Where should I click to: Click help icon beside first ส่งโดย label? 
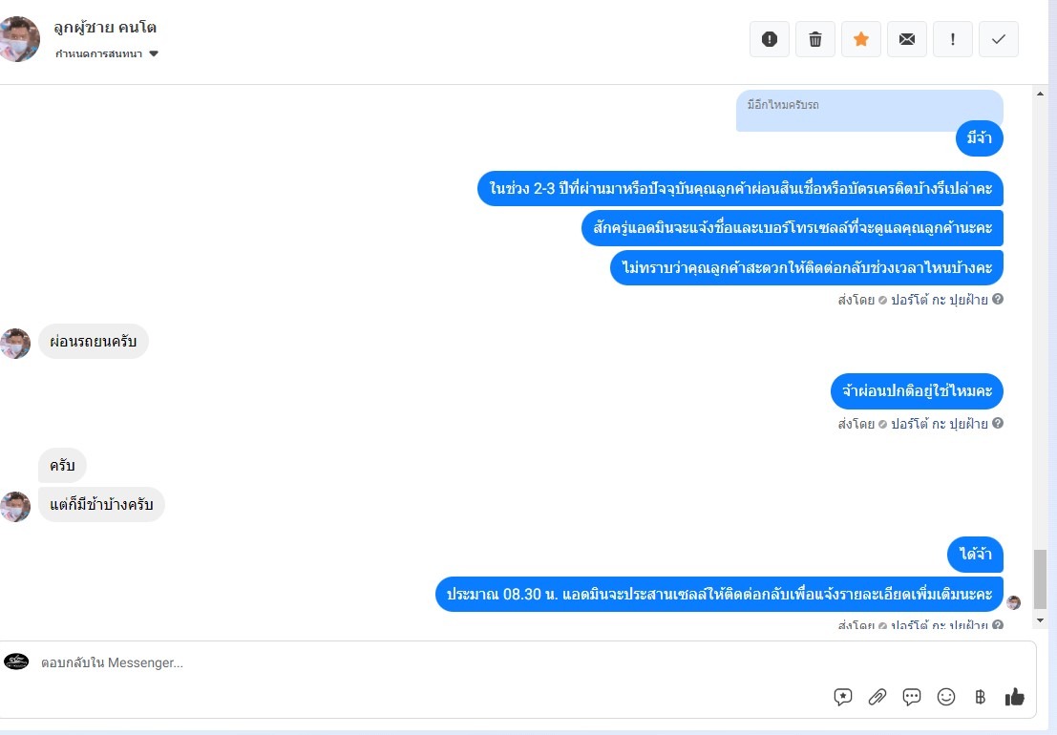point(998,299)
